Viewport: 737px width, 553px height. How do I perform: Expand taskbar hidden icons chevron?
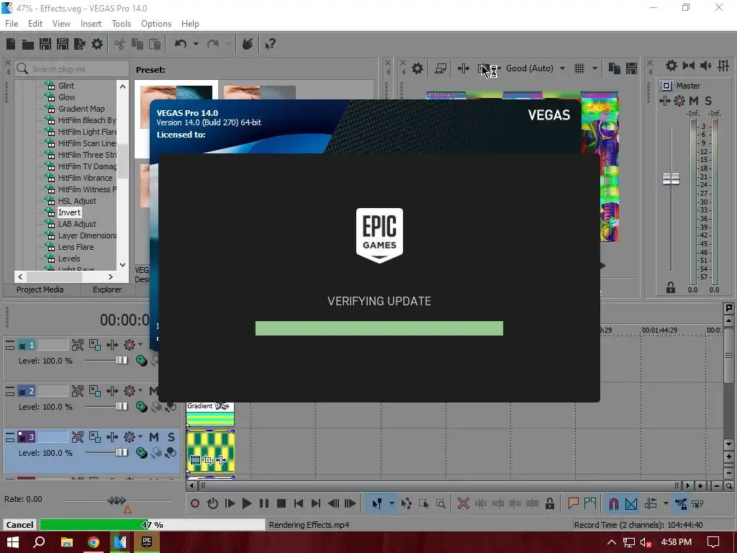click(x=612, y=542)
